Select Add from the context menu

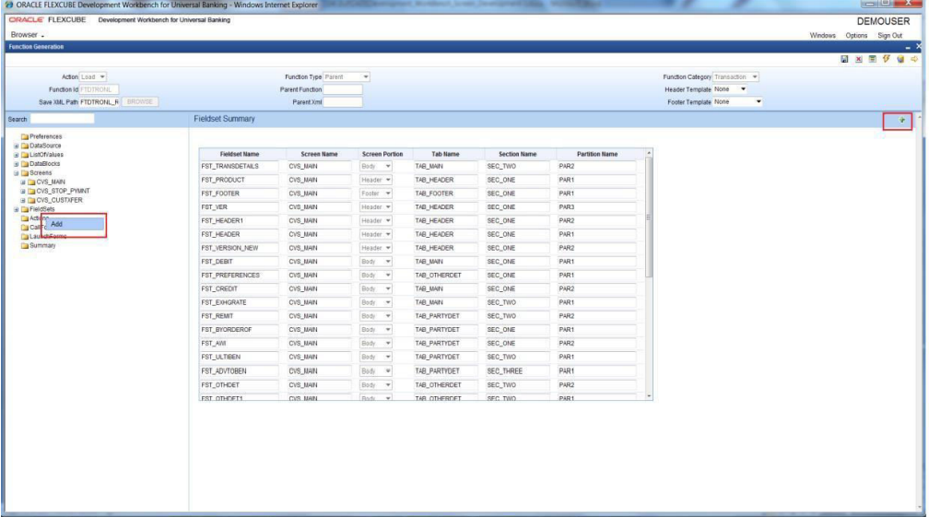coord(75,225)
